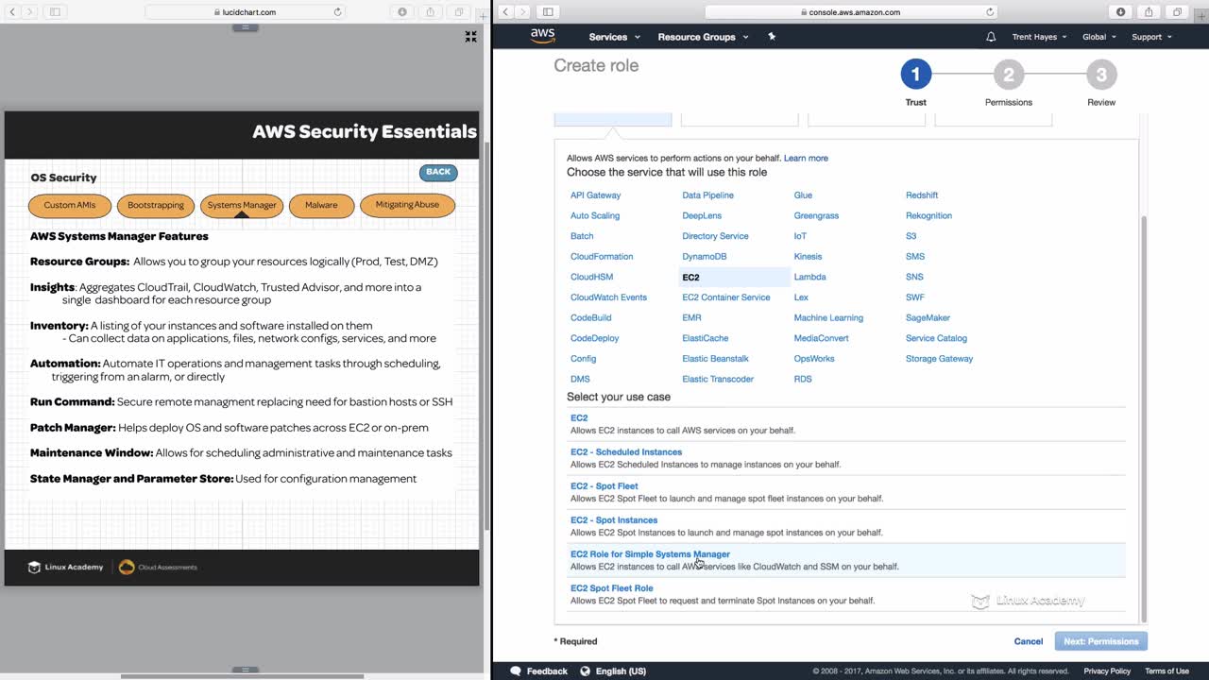Select the EC2 use case
The height and width of the screenshot is (680, 1209).
(x=579, y=418)
